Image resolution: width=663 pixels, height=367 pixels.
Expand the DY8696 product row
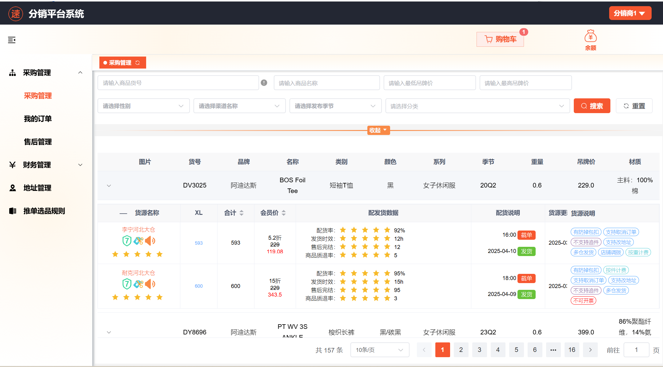[109, 332]
